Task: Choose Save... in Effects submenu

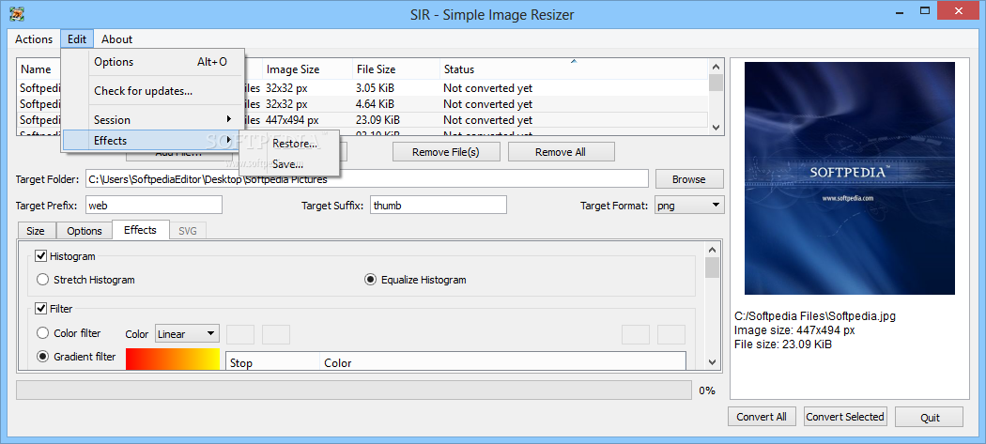Action: point(288,164)
